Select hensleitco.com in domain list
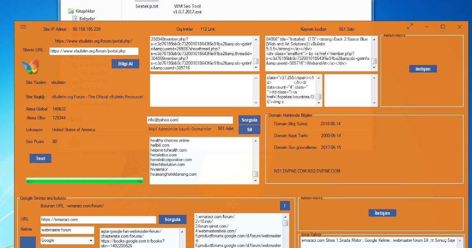The image size is (472, 248). [164, 155]
